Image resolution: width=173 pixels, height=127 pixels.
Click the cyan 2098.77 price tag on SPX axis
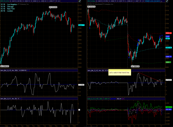(x=81, y=25)
